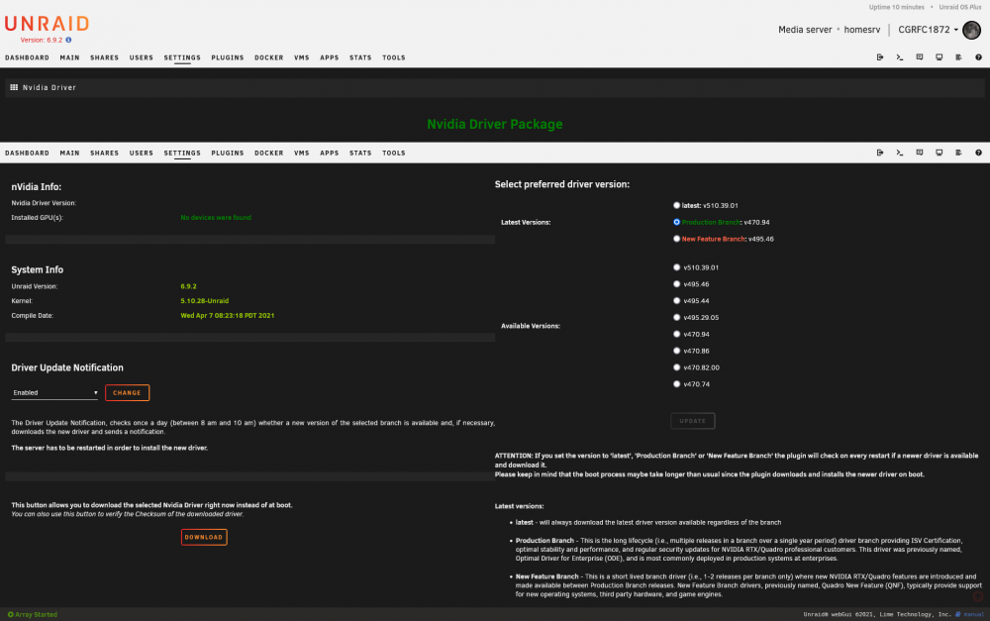Open PLUGINS in the Unraid header menu
Image resolution: width=990 pixels, height=621 pixels.
(228, 57)
